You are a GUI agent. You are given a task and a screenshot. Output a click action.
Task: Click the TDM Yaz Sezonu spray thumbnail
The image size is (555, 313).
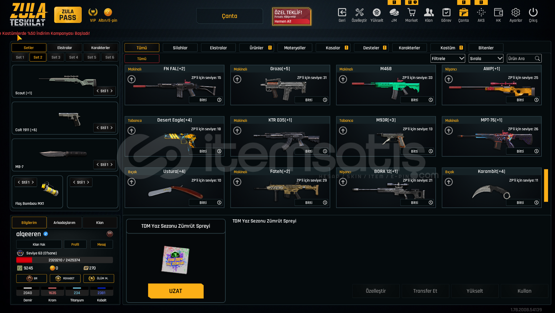(176, 260)
